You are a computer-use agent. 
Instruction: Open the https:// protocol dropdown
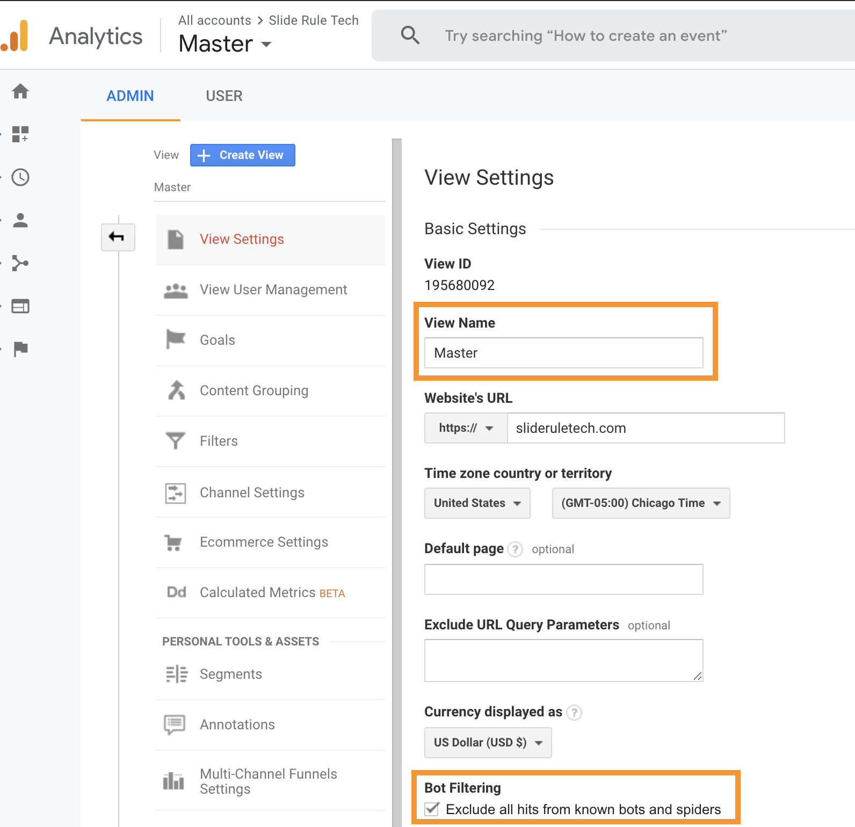tap(466, 428)
